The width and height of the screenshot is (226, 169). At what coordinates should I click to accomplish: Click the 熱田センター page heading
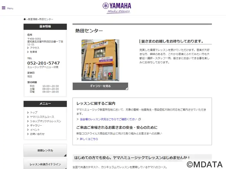point(89,31)
